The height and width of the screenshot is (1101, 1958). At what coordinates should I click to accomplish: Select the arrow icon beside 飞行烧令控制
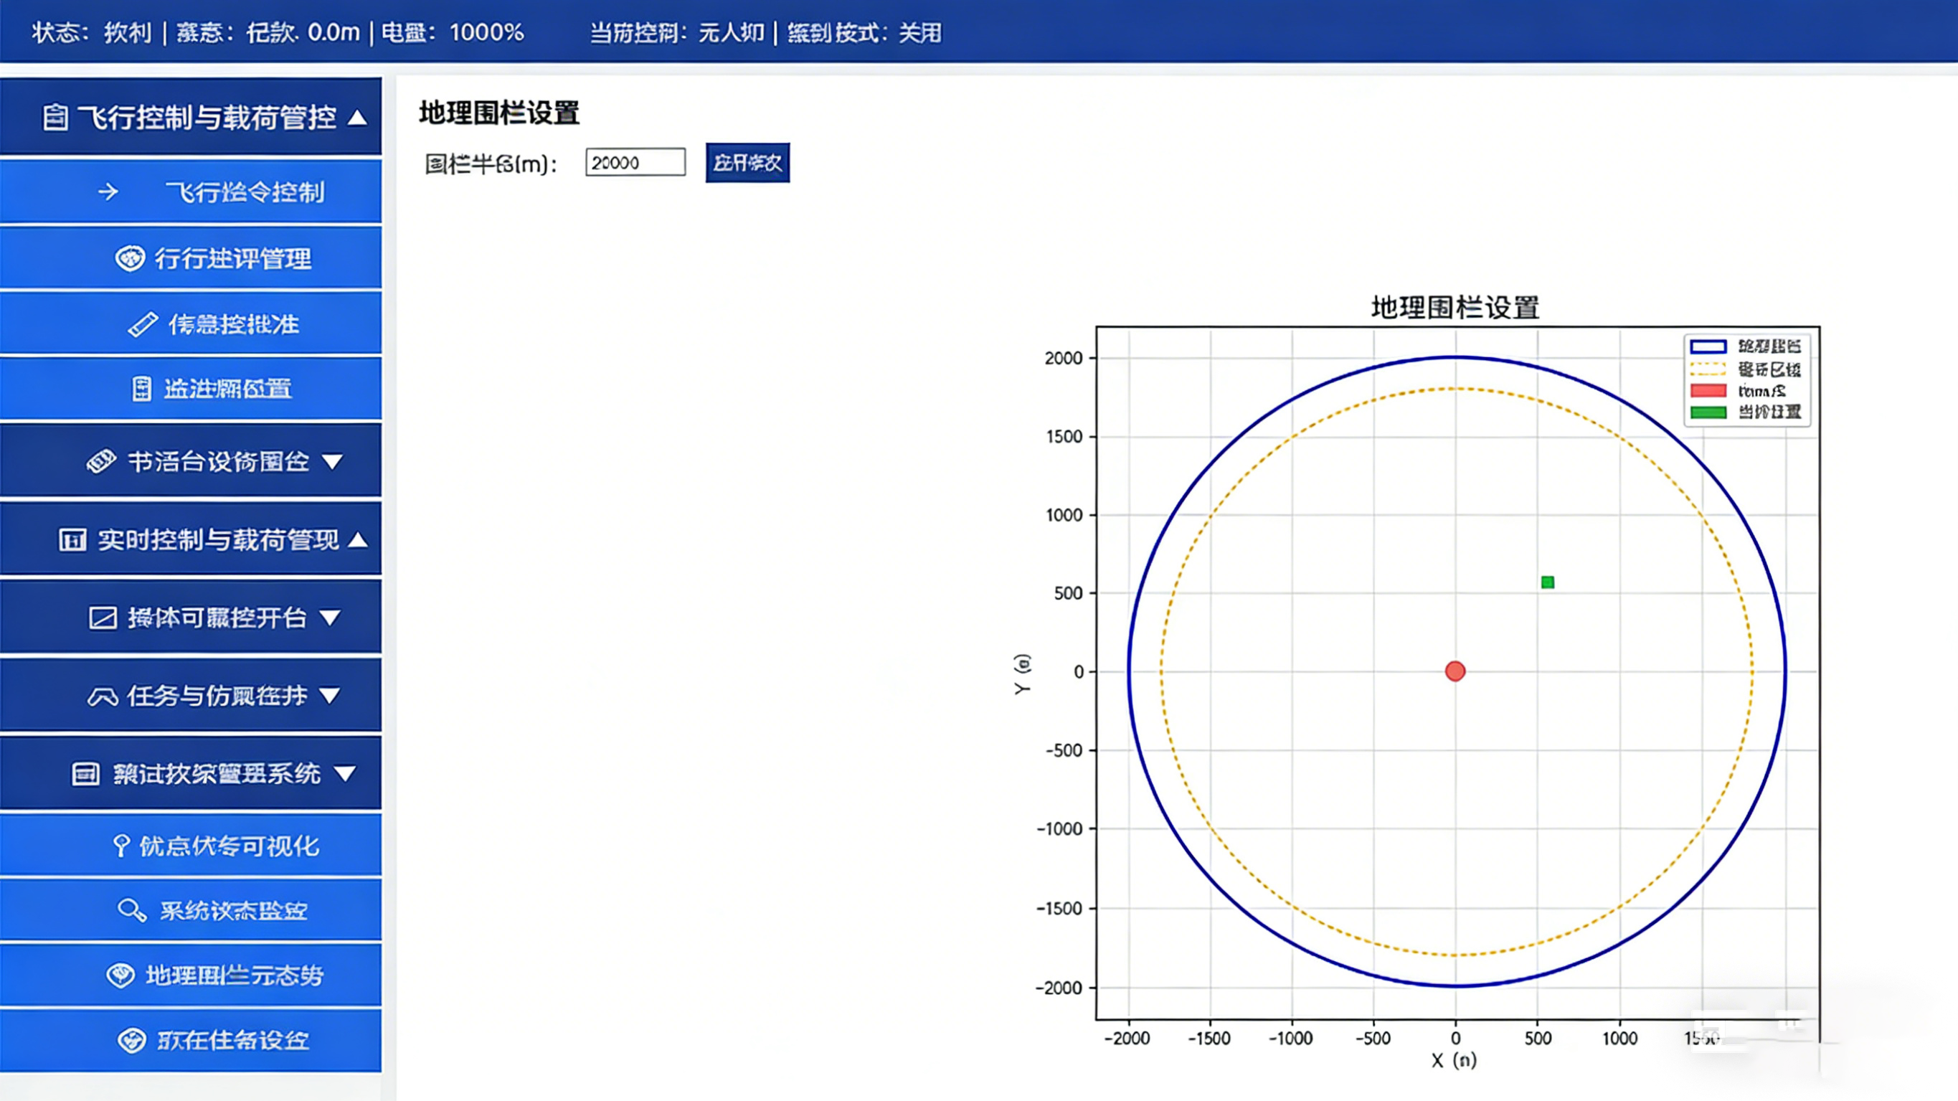pos(109,192)
